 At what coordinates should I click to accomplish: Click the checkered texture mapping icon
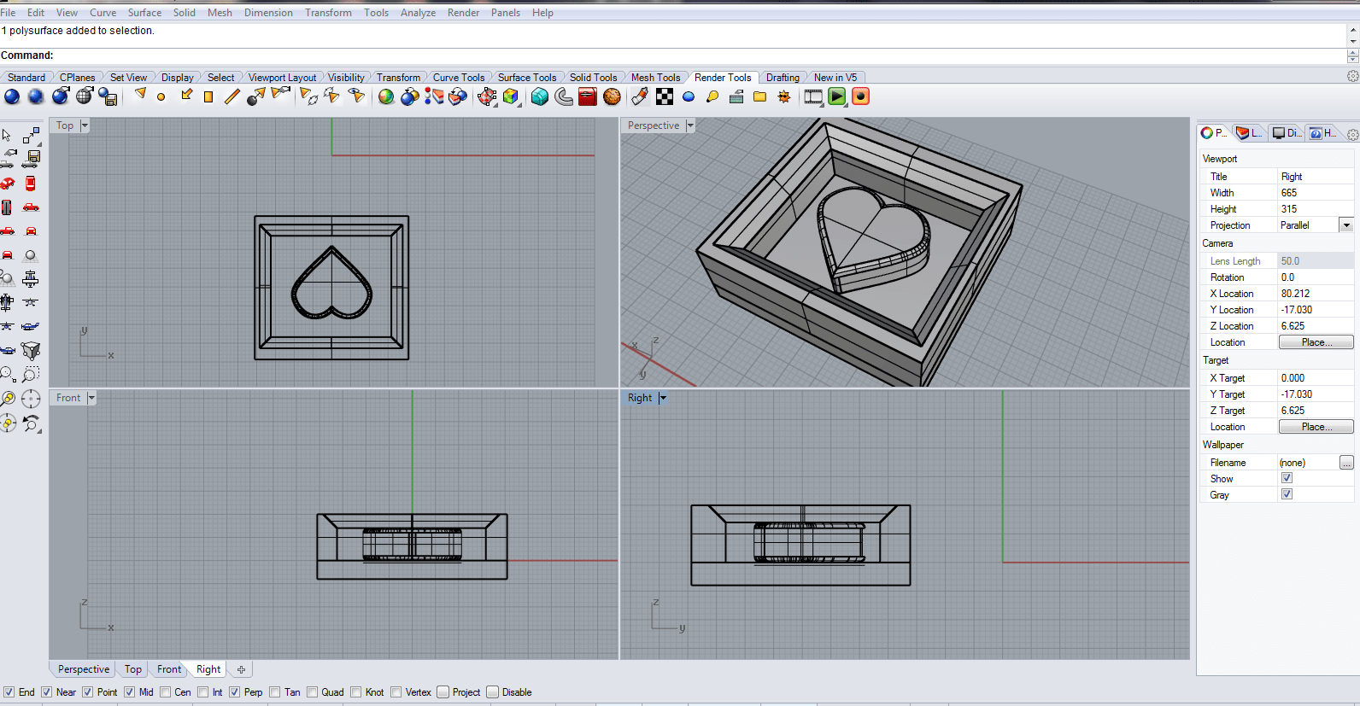(x=664, y=96)
